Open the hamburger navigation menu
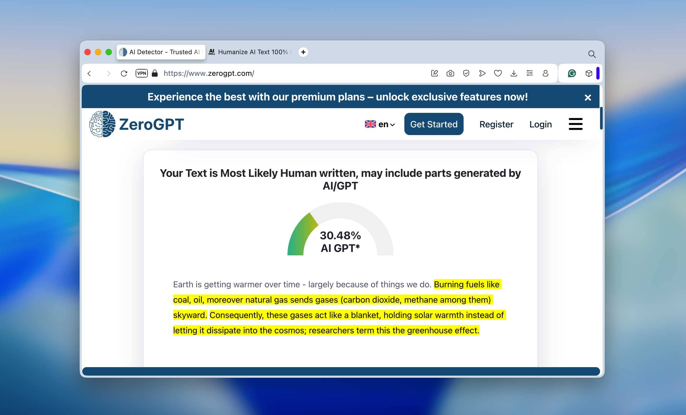 point(575,124)
